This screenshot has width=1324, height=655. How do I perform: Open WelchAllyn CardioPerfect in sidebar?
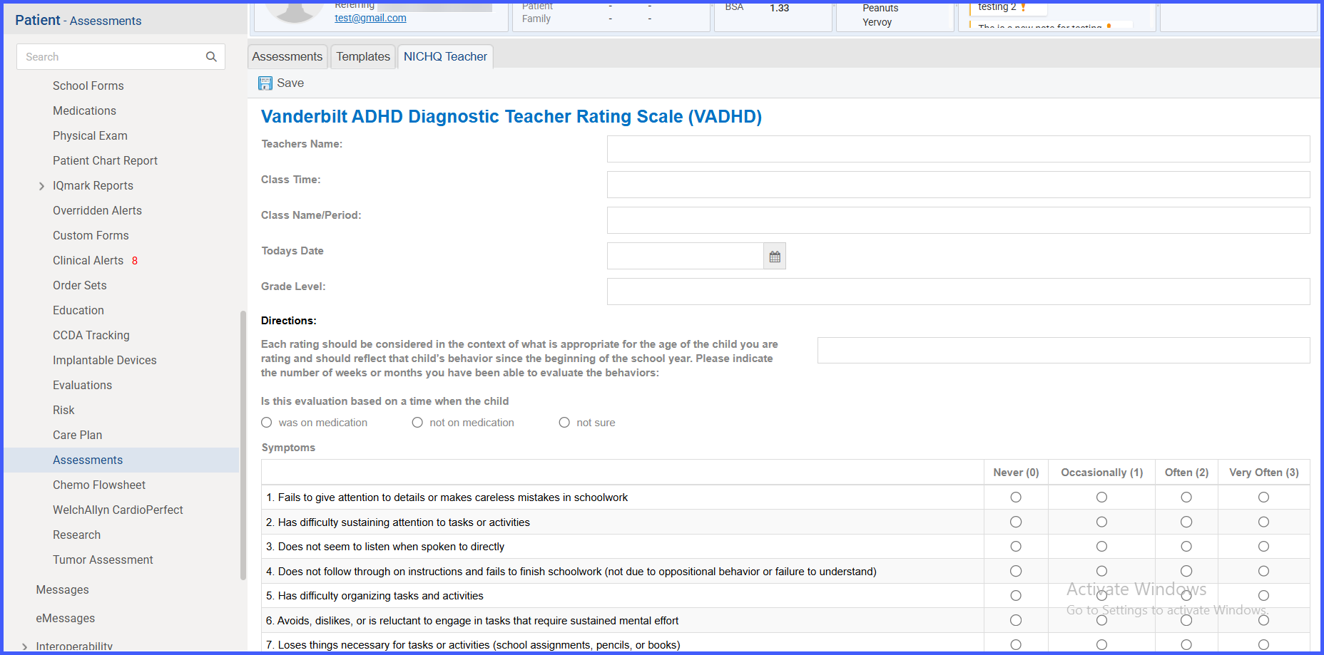[x=118, y=510]
